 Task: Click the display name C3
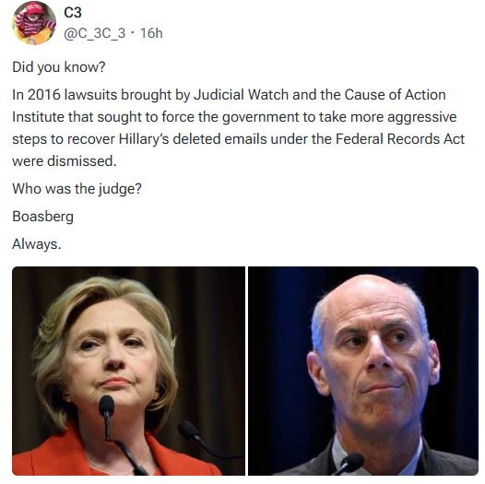coord(73,13)
